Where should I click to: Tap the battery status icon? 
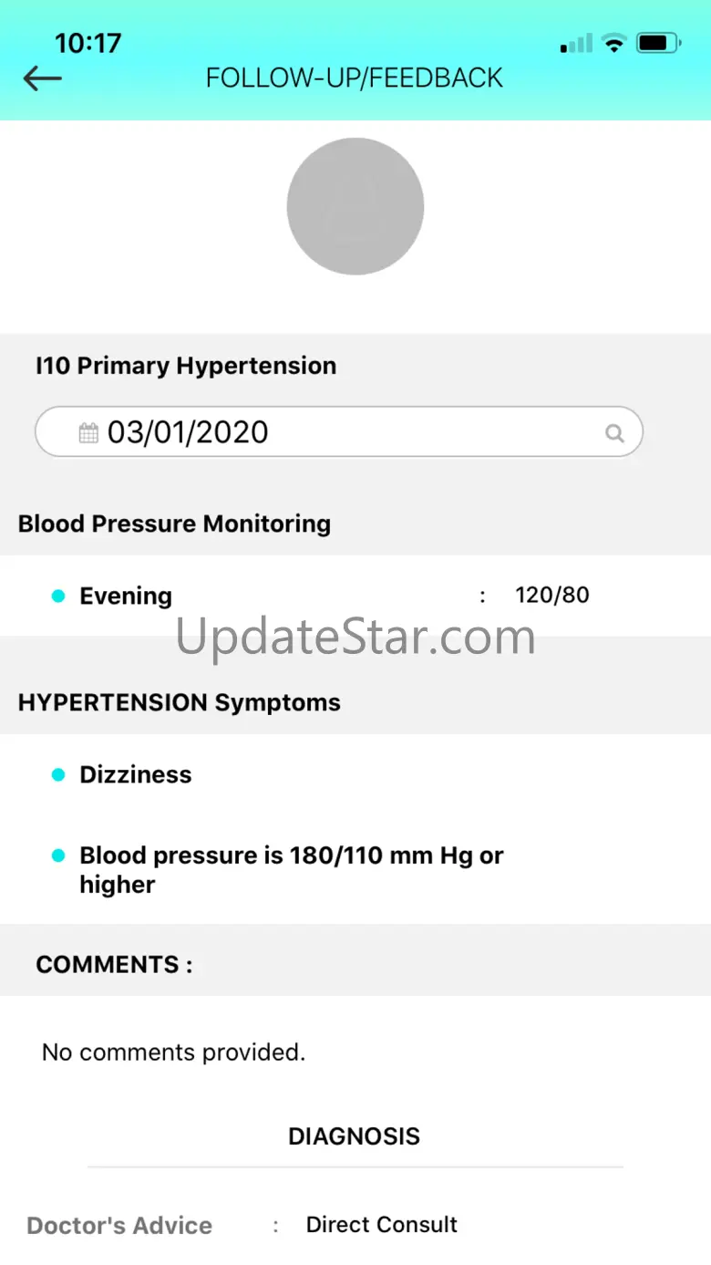pyautogui.click(x=657, y=43)
